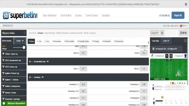This screenshot has height=106, width=189.
Task: Open the bet slip calculator icon
Action: pos(162,33)
